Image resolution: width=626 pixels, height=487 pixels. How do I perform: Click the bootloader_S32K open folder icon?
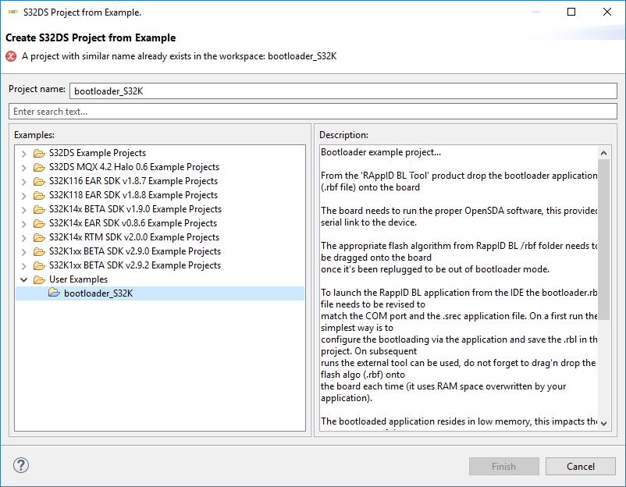54,293
